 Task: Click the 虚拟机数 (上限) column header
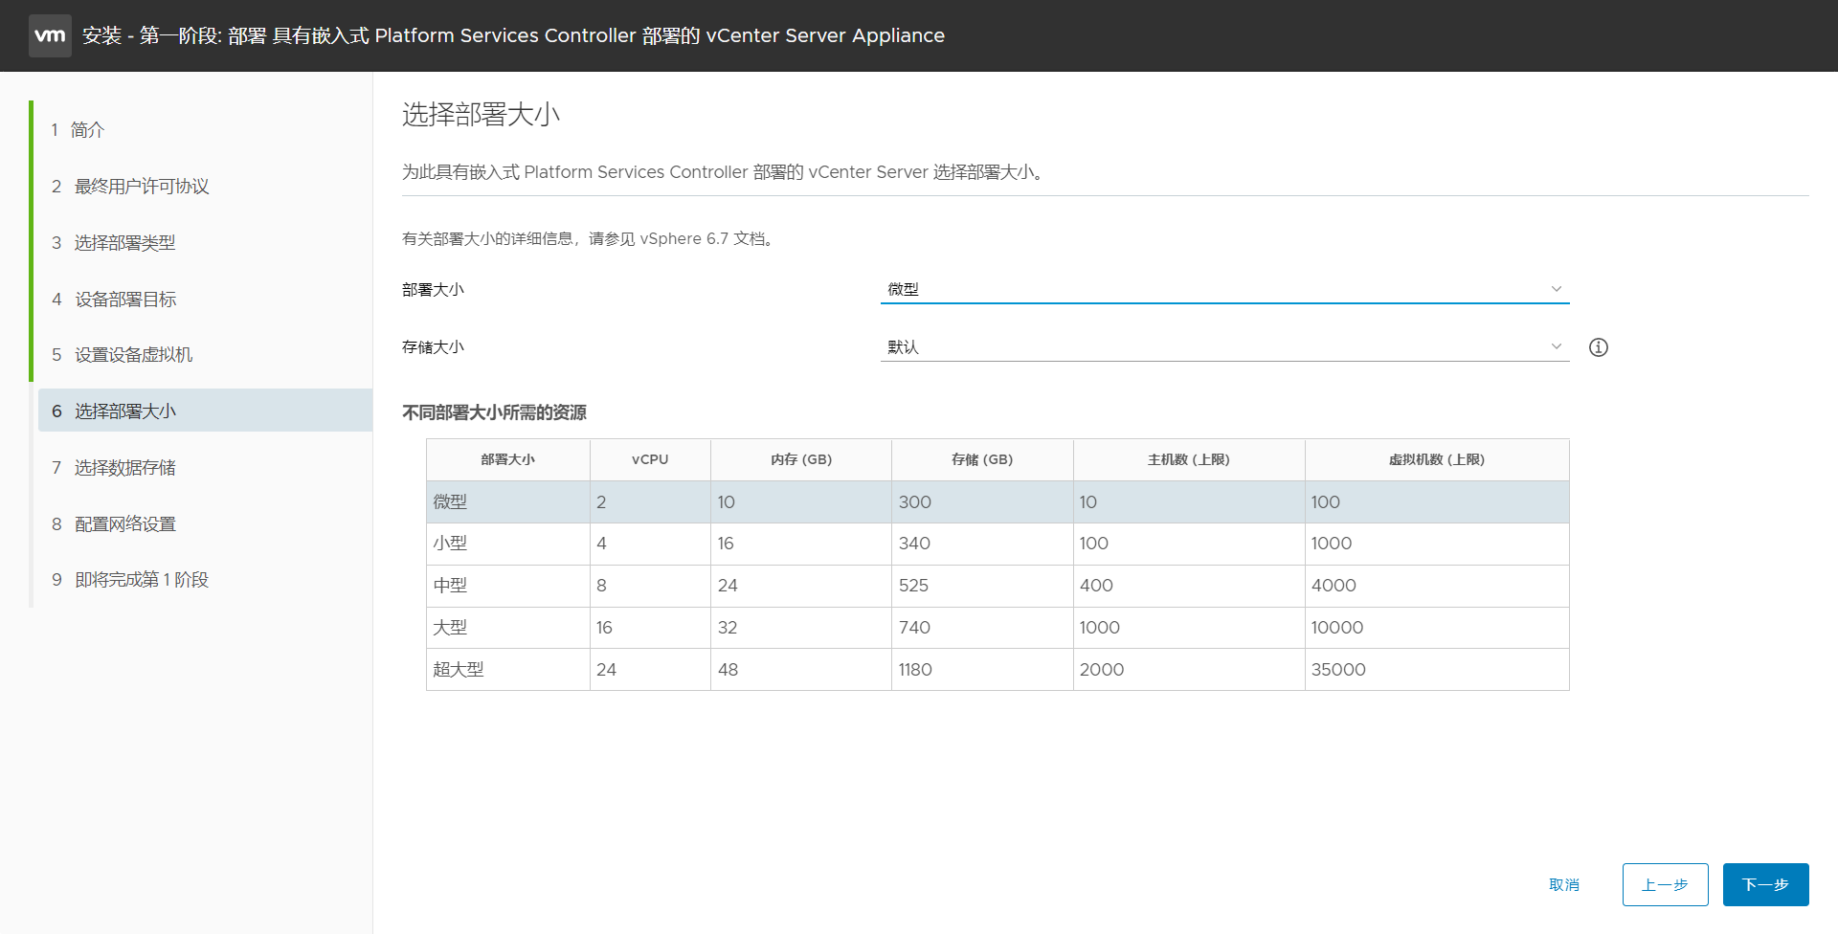coord(1437,459)
